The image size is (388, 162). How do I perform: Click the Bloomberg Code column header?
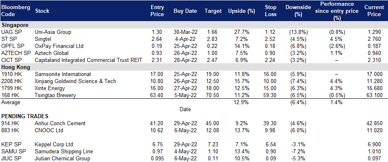pyautogui.click(x=16, y=11)
